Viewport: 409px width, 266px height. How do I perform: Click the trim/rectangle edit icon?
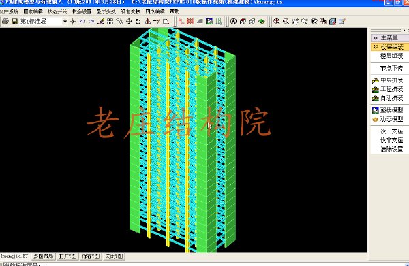(x=166, y=21)
